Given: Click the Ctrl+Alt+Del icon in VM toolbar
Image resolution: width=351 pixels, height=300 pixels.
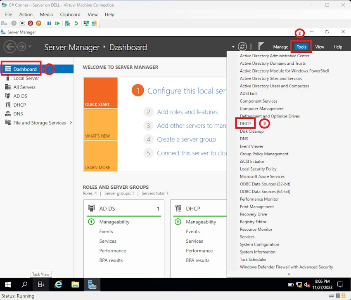Looking at the screenshot, I should point(4,23).
